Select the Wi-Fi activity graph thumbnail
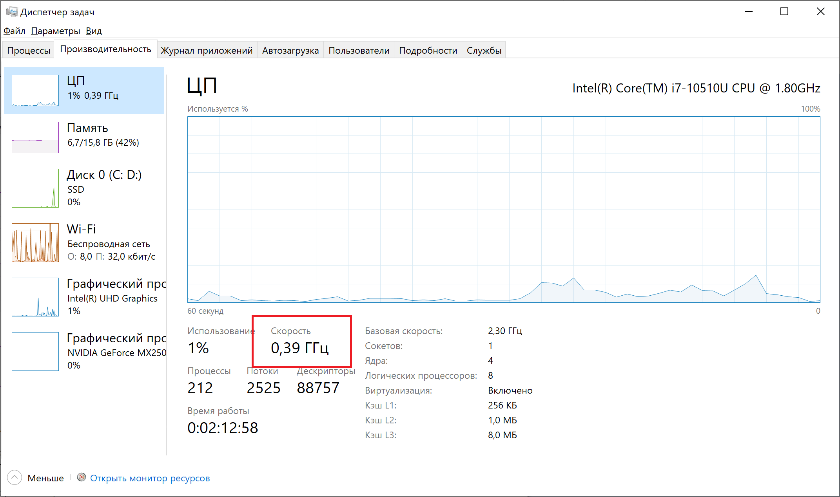Screen dimensions: 840x497 point(35,242)
